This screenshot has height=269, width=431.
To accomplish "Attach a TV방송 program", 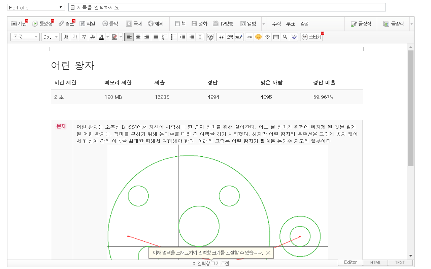I will [223, 24].
